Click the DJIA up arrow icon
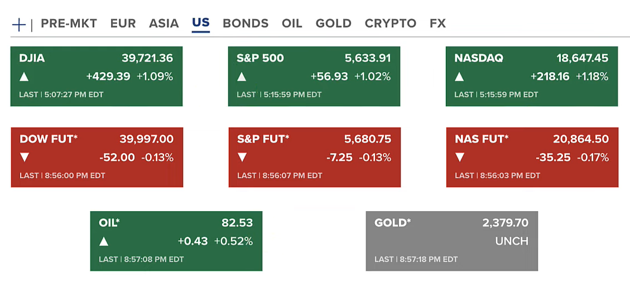The width and height of the screenshot is (630, 282). pos(24,77)
